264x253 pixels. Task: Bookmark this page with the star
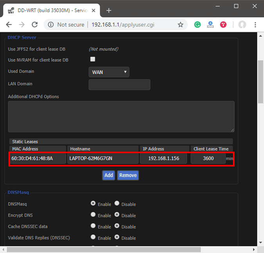coord(180,25)
